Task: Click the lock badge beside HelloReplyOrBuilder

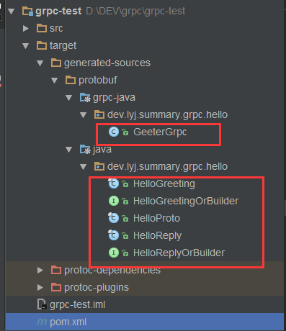Action: click(x=125, y=253)
